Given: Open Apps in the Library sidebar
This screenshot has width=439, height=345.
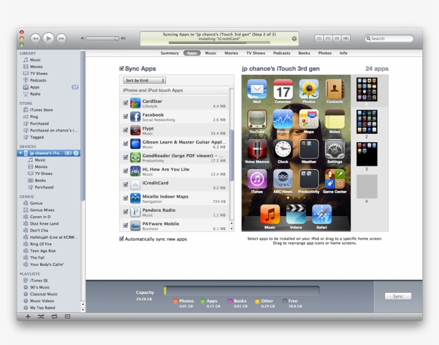Looking at the screenshot, I should (x=35, y=87).
